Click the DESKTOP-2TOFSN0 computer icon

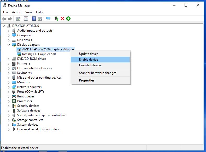[x=9, y=26]
